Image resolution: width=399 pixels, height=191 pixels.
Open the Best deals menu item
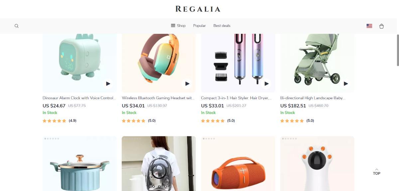[222, 26]
